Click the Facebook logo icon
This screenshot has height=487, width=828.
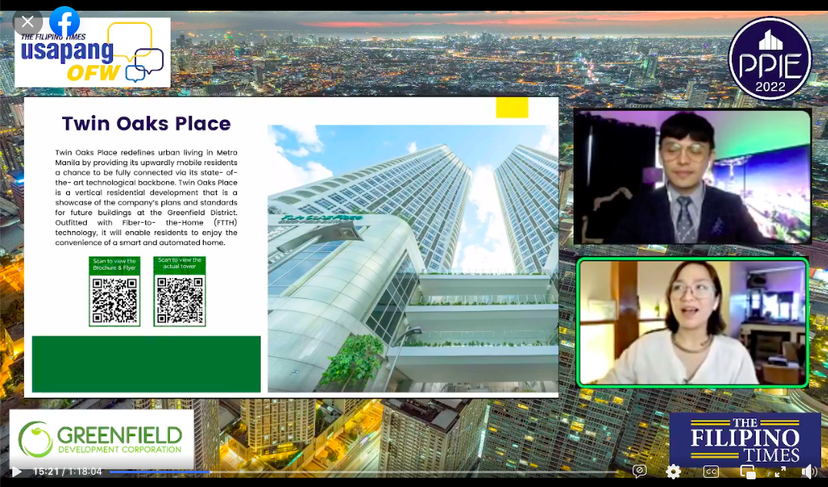[x=65, y=22]
